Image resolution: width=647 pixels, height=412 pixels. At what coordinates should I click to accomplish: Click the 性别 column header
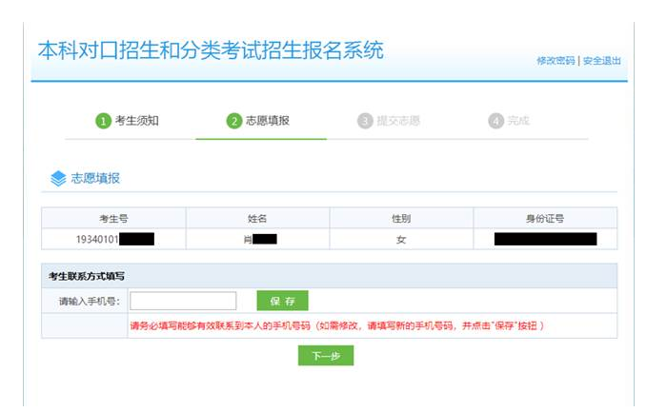click(401, 218)
